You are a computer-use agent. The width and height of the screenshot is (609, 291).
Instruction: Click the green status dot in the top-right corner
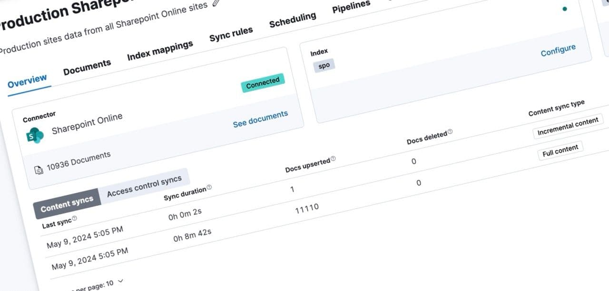(564, 9)
